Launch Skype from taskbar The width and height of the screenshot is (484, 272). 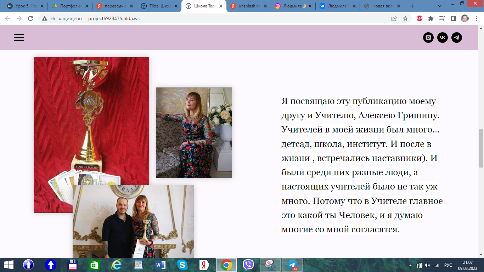click(182, 265)
